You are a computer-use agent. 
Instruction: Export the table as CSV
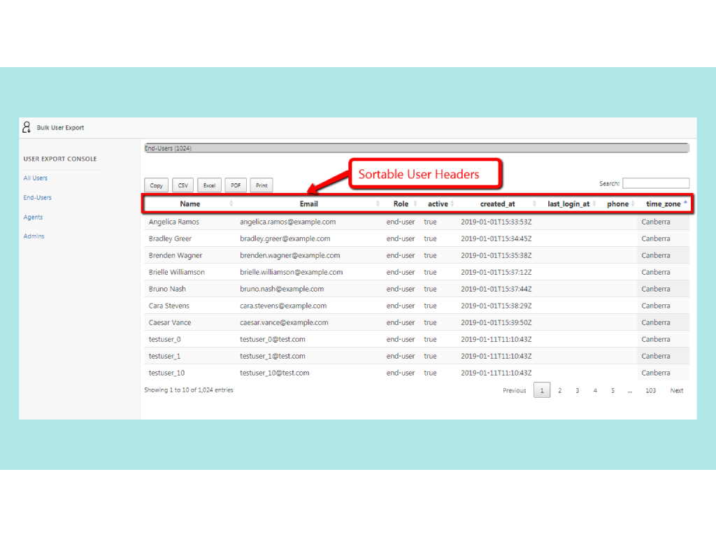(182, 185)
